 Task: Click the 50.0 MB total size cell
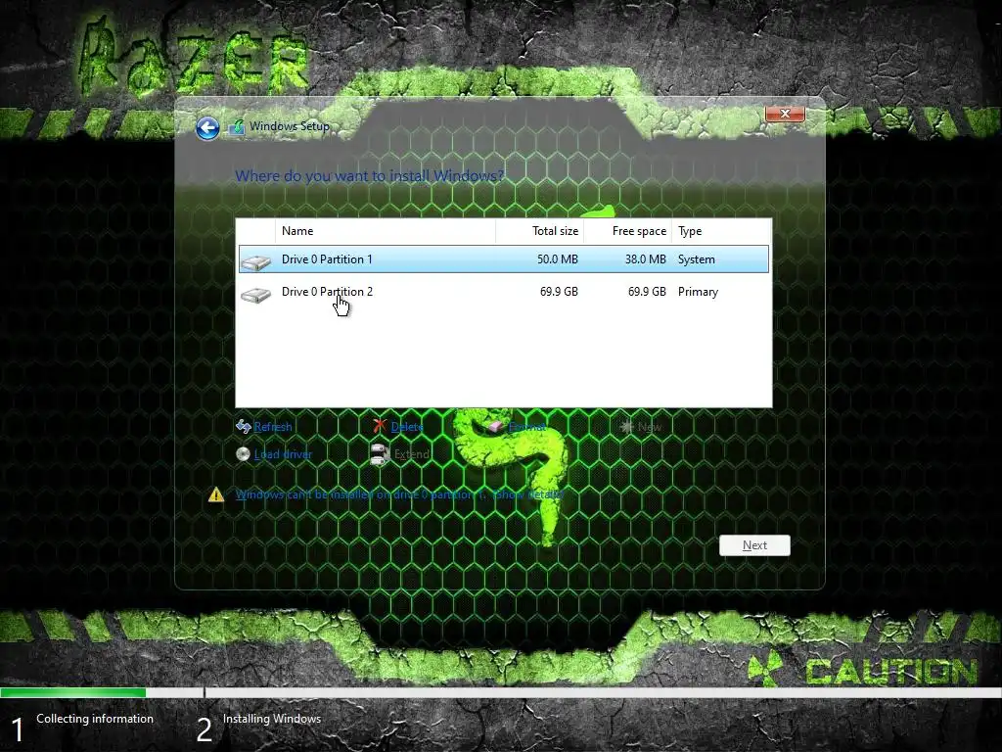[x=557, y=258]
